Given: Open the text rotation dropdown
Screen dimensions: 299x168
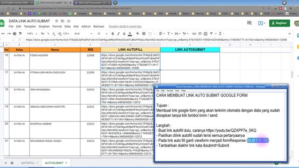Looking at the screenshot, I should pyautogui.click(x=185, y=34).
